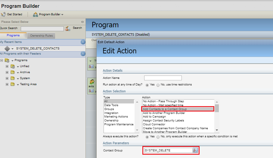Expand the Archive folder node
The image size is (273, 158).
(x=7, y=72)
